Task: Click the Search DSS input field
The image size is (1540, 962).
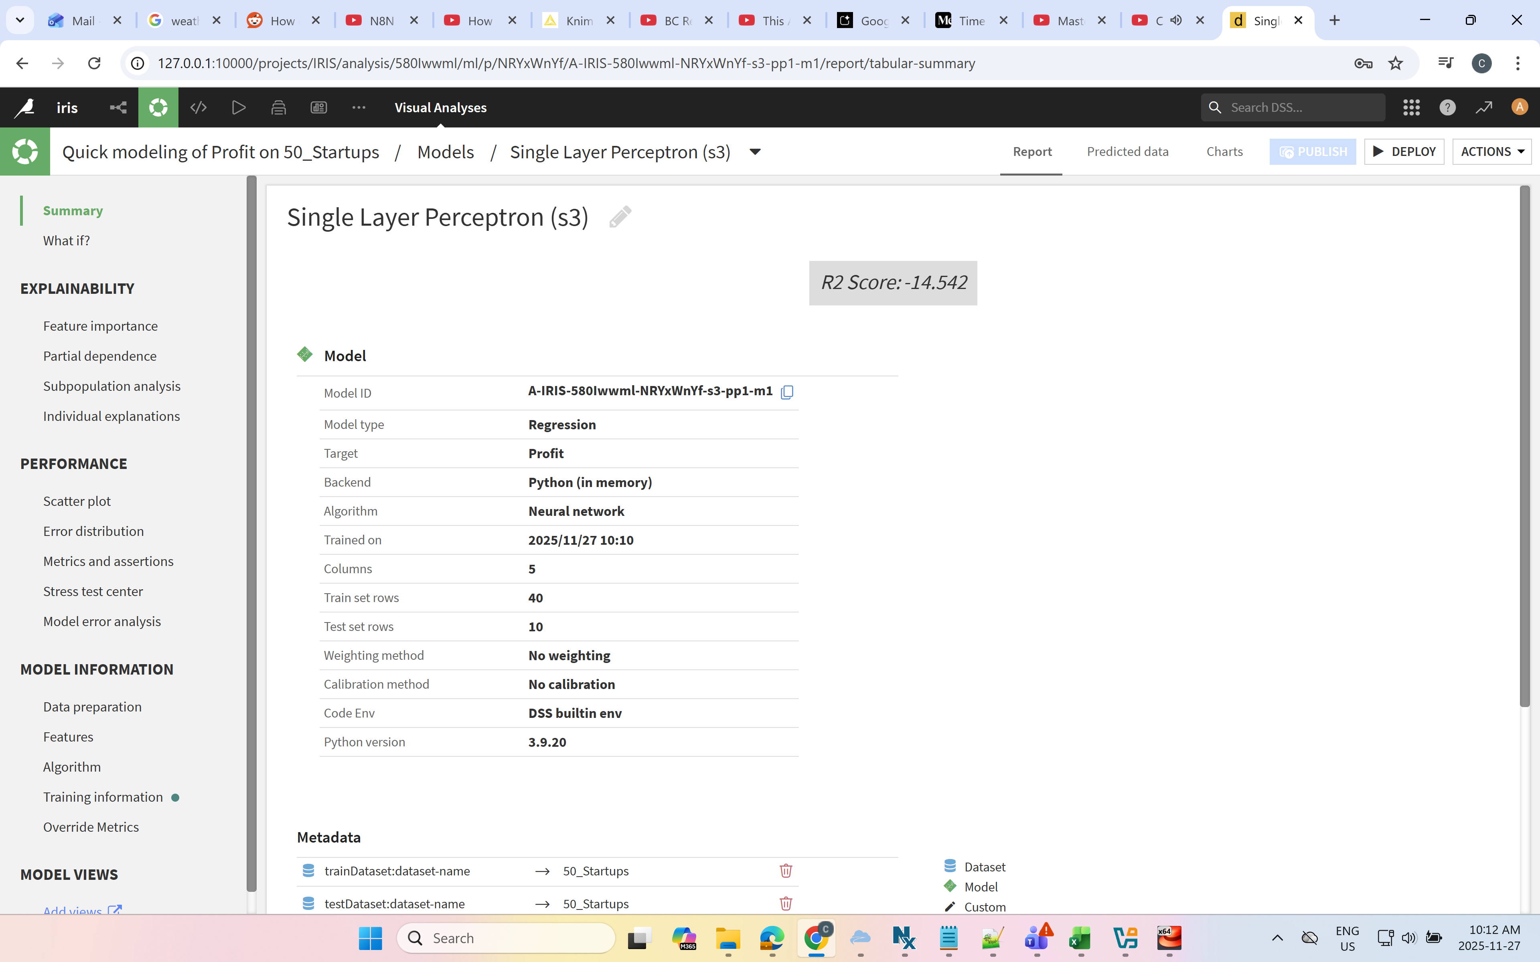Action: [x=1301, y=107]
